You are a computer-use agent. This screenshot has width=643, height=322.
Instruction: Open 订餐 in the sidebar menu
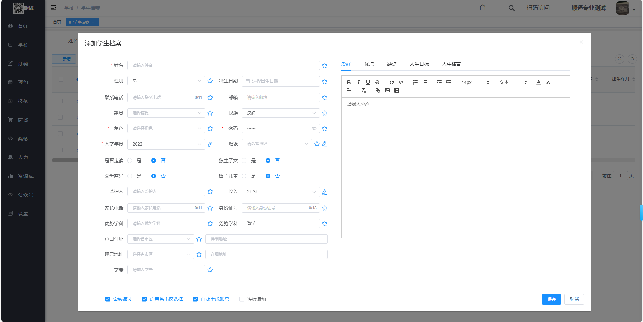click(23, 64)
